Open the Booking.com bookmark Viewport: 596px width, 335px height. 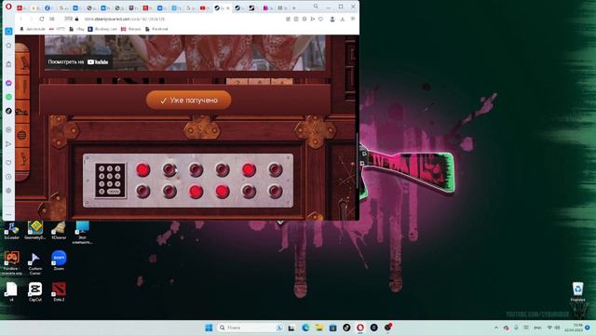point(102,29)
